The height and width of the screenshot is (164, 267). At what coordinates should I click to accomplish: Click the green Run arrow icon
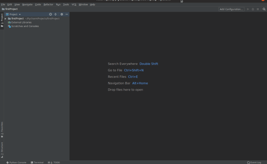tap(248, 9)
